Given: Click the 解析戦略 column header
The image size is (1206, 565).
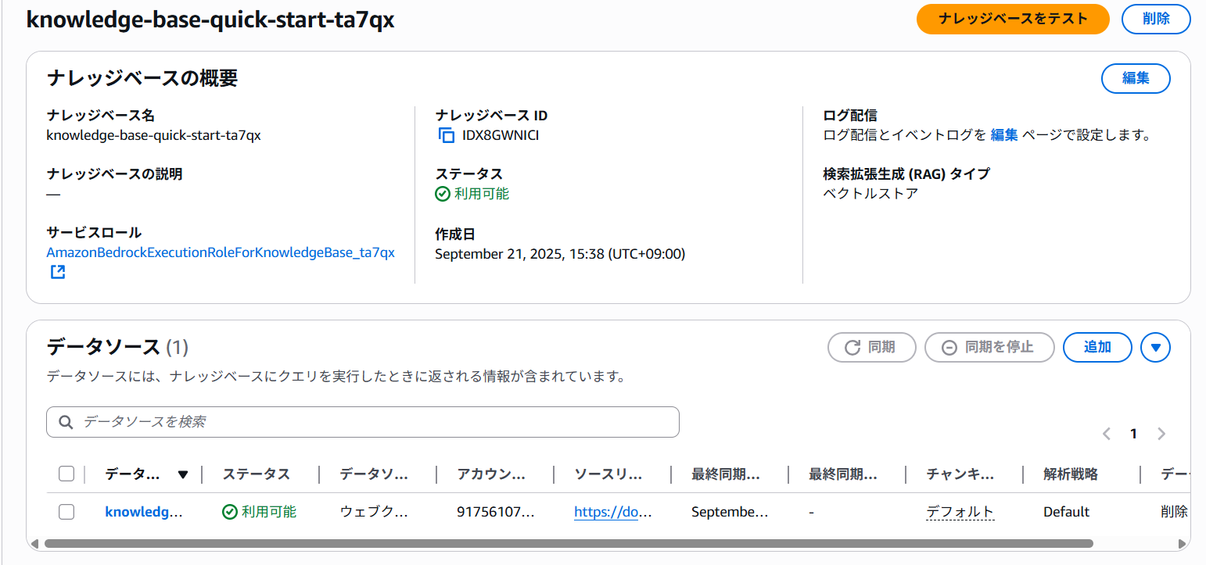Looking at the screenshot, I should tap(1071, 474).
